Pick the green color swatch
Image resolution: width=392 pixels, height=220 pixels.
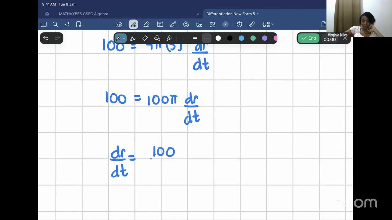point(253,38)
